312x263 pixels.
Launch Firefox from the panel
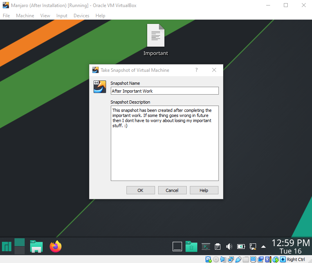tap(56, 247)
